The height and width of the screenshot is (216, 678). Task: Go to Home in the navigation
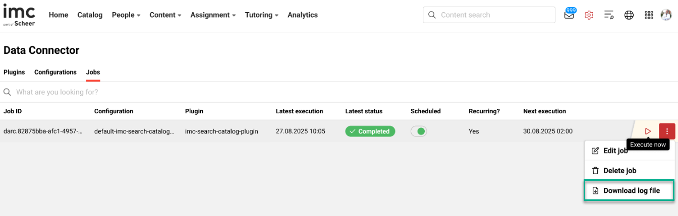59,15
